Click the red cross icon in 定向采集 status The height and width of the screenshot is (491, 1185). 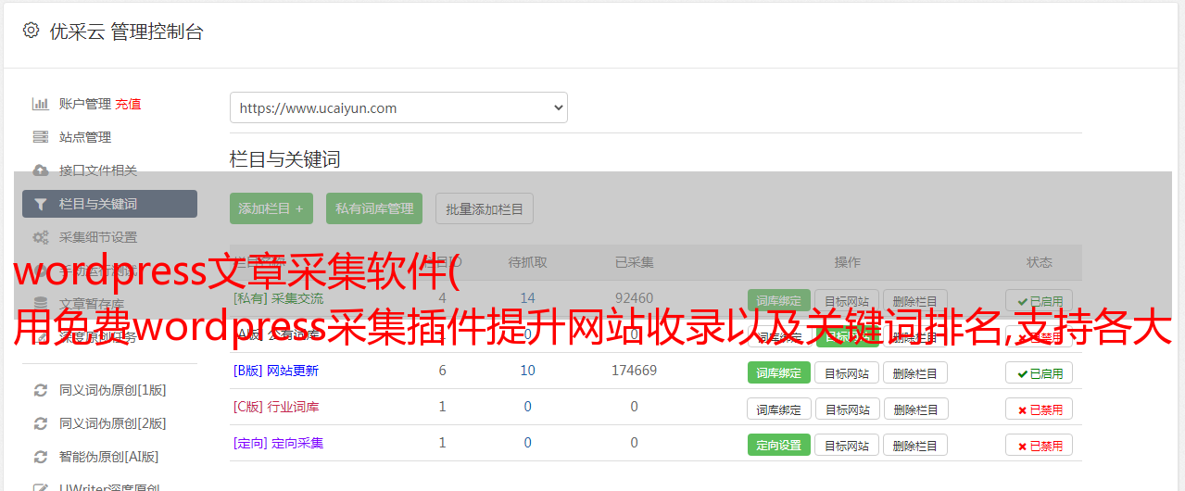click(1022, 445)
